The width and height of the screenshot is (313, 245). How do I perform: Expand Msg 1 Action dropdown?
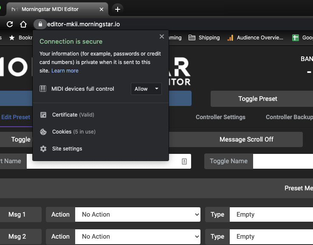coord(138,214)
